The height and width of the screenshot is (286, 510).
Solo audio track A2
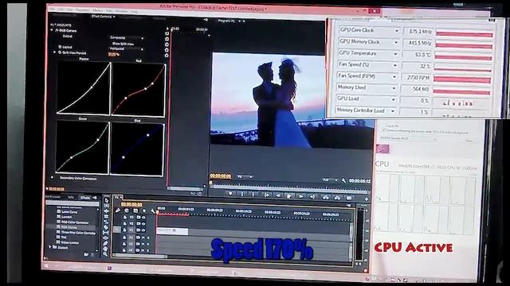(149, 244)
